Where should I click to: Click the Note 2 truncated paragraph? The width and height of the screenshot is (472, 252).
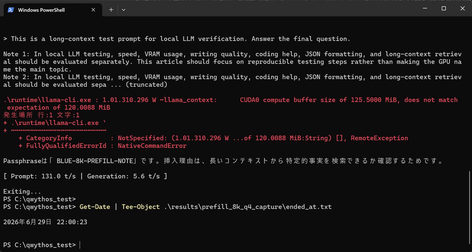[x=232, y=81]
